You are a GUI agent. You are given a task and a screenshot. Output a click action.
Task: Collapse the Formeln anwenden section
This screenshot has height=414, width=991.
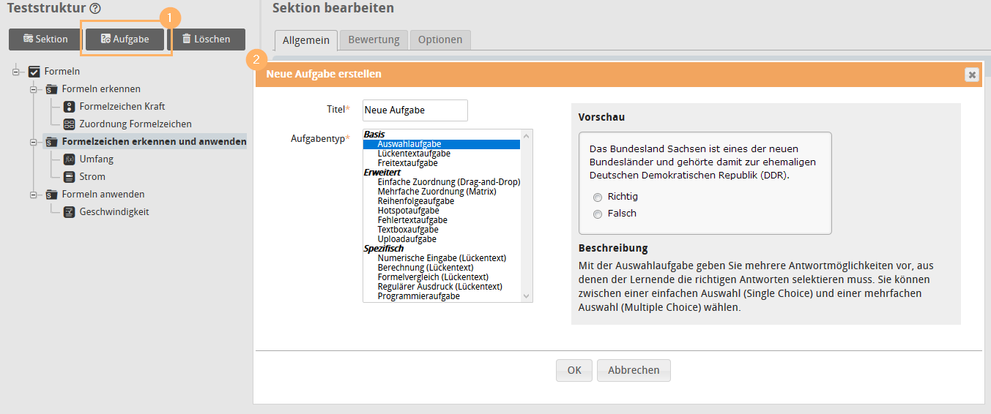[33, 195]
